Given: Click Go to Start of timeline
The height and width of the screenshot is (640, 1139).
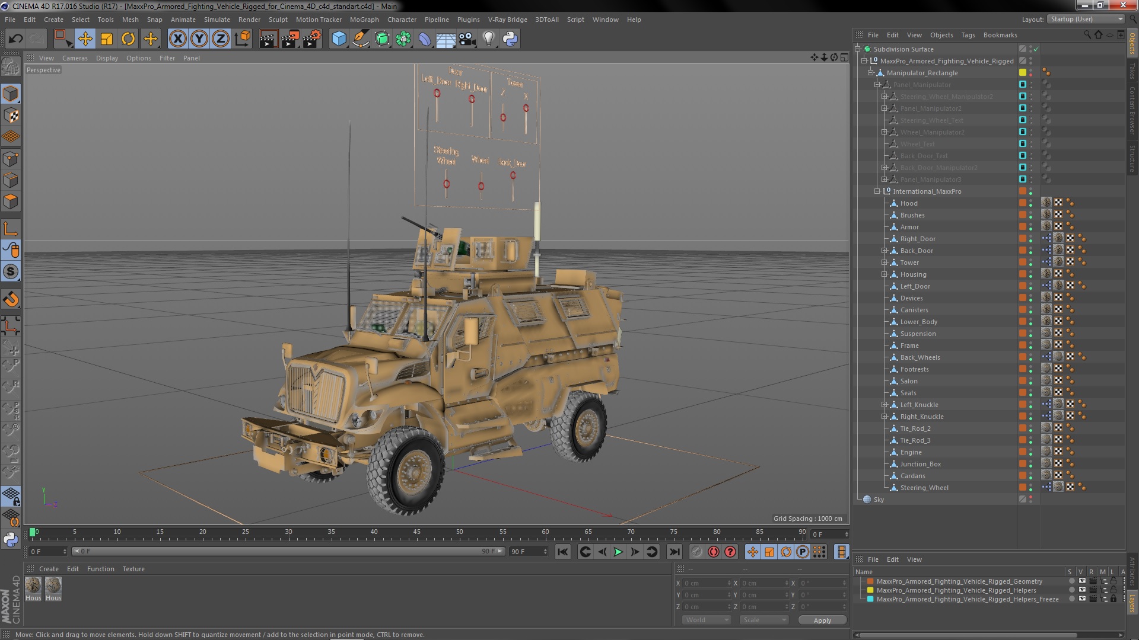Looking at the screenshot, I should pos(562,552).
